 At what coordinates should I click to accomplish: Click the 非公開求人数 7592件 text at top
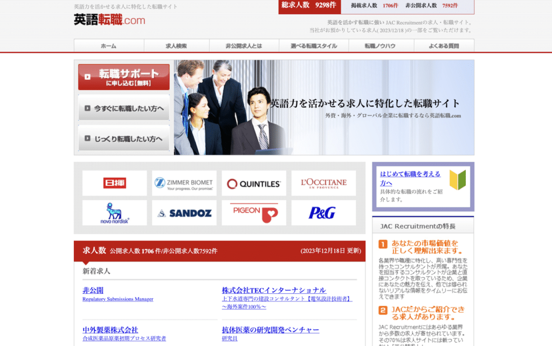point(432,5)
